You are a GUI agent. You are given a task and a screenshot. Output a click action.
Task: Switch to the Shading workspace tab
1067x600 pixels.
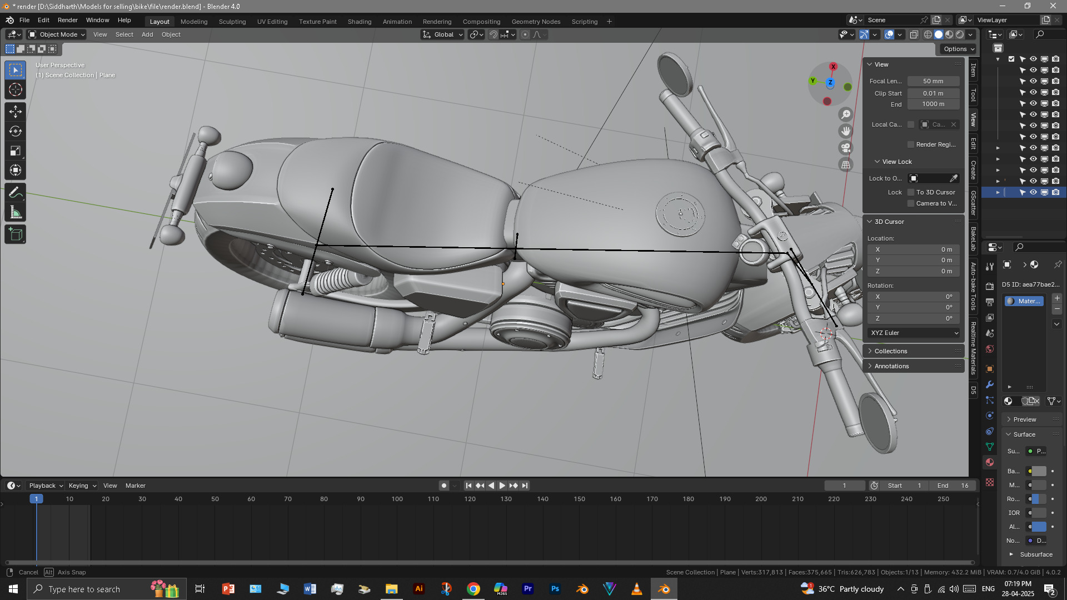click(360, 22)
